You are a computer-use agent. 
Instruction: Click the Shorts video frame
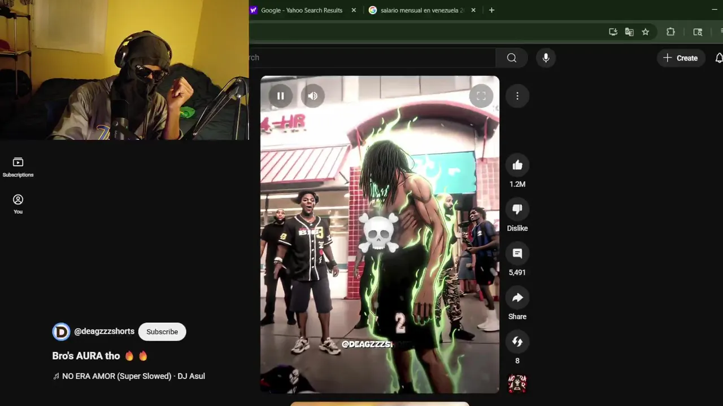[x=380, y=235]
